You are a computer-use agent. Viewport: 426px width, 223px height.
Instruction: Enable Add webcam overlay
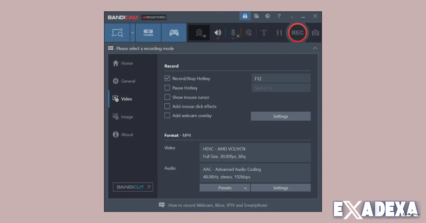[x=167, y=115]
